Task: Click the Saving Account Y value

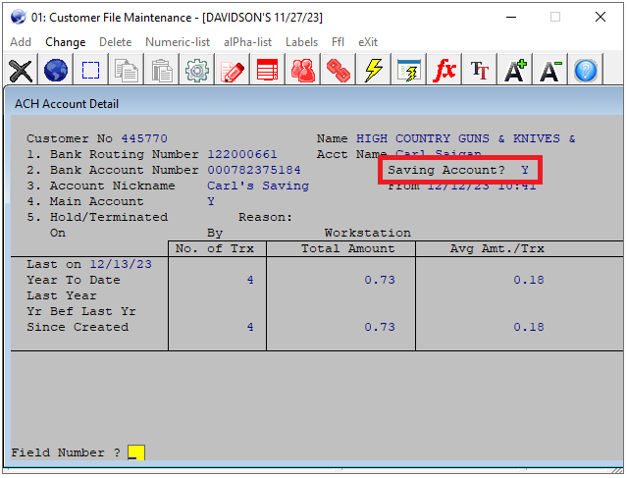Action: (x=525, y=170)
